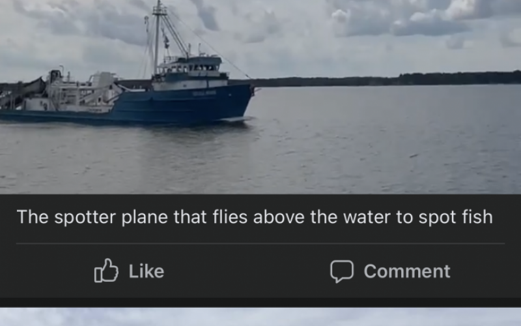This screenshot has height=326, width=521.
Task: Open the fishing boat photo post
Action: point(260,96)
